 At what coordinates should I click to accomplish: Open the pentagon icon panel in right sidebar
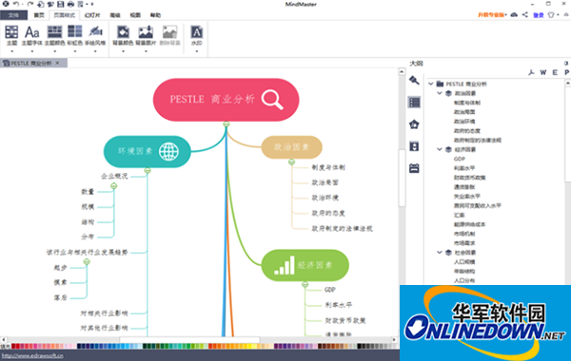[414, 124]
